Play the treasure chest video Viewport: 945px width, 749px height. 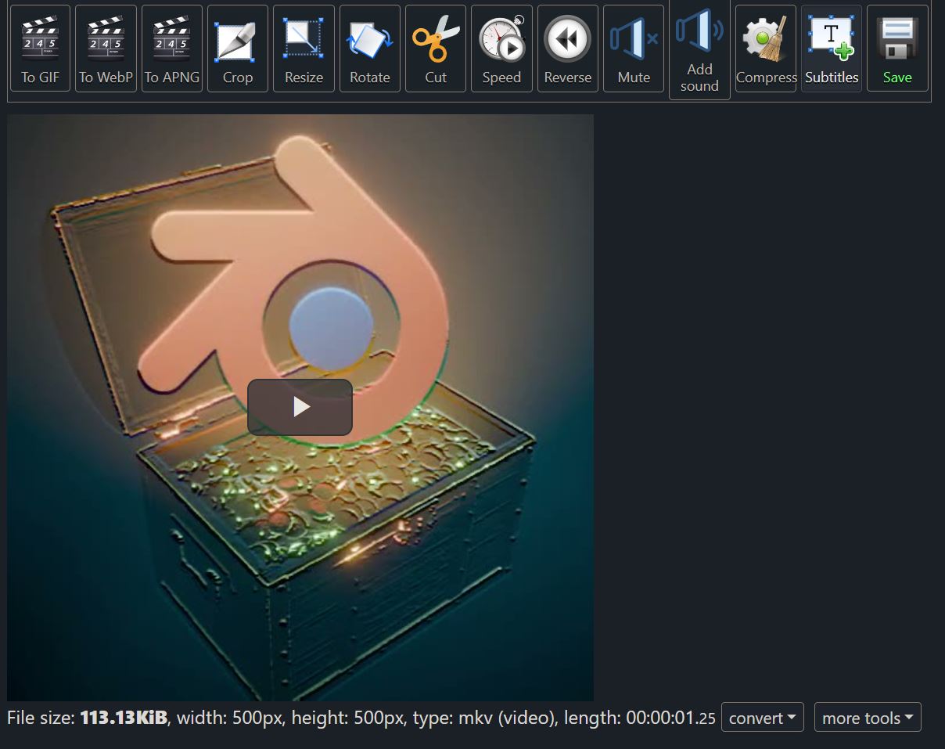tap(300, 407)
